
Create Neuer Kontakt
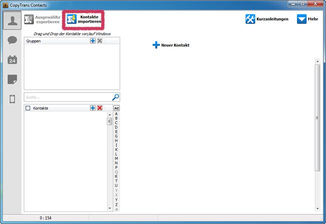tap(171, 45)
